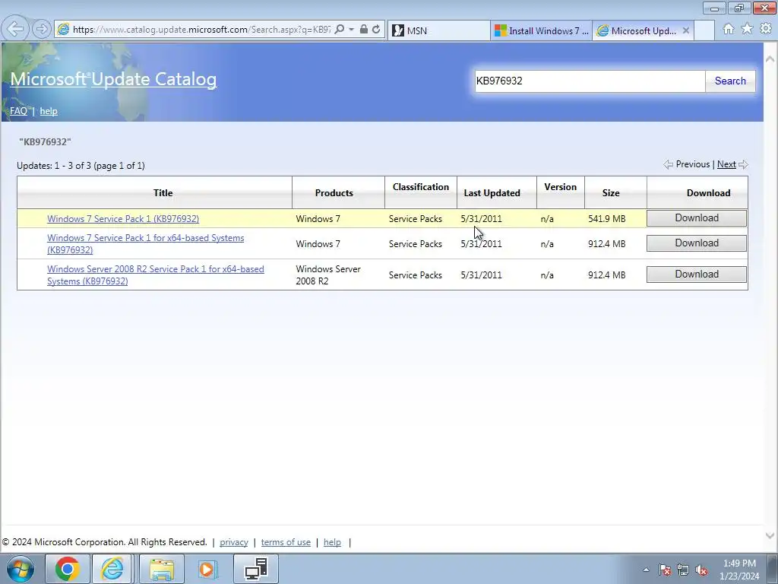Viewport: 778px width, 584px height.
Task: Click the scrollbar down arrow
Action: tap(770, 536)
